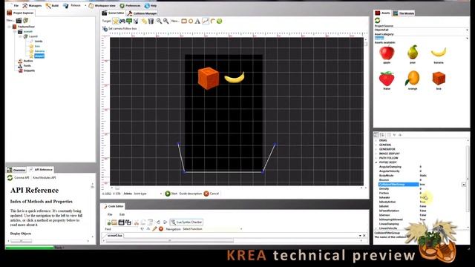Select the curve arc tool
This screenshot has height=267, width=475.
213,21
